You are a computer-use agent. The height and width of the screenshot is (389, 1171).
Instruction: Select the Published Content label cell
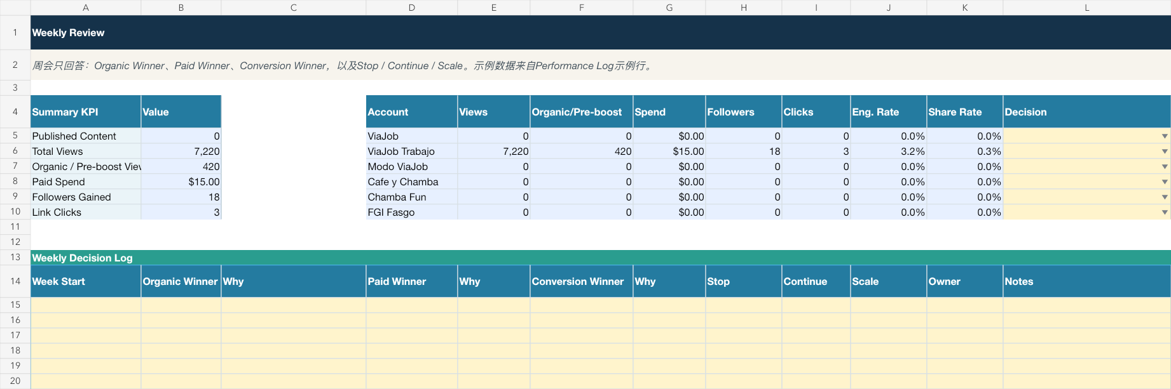click(x=86, y=136)
